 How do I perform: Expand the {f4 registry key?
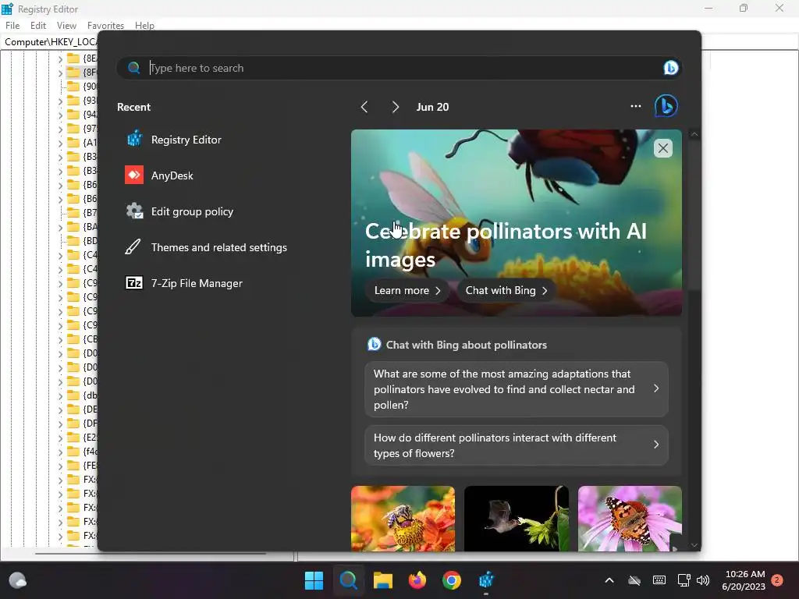pos(60,452)
